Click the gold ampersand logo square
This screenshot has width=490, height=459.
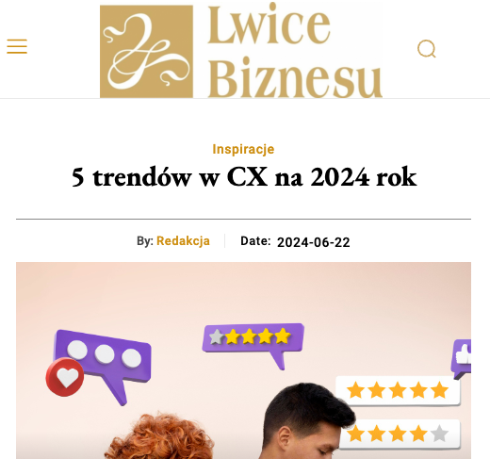tap(146, 51)
